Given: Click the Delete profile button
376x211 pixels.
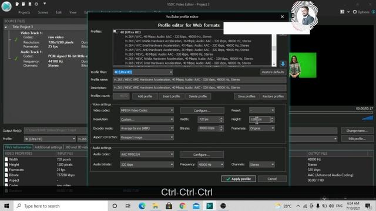Looking at the screenshot, I should pos(197,96).
